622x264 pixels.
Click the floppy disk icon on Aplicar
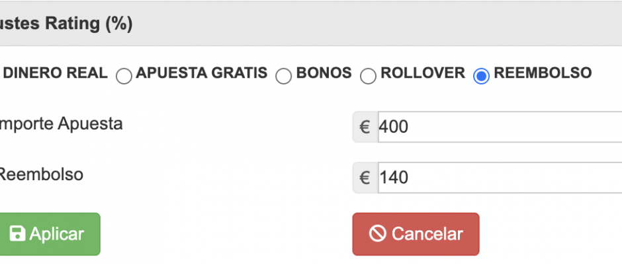coord(17,234)
